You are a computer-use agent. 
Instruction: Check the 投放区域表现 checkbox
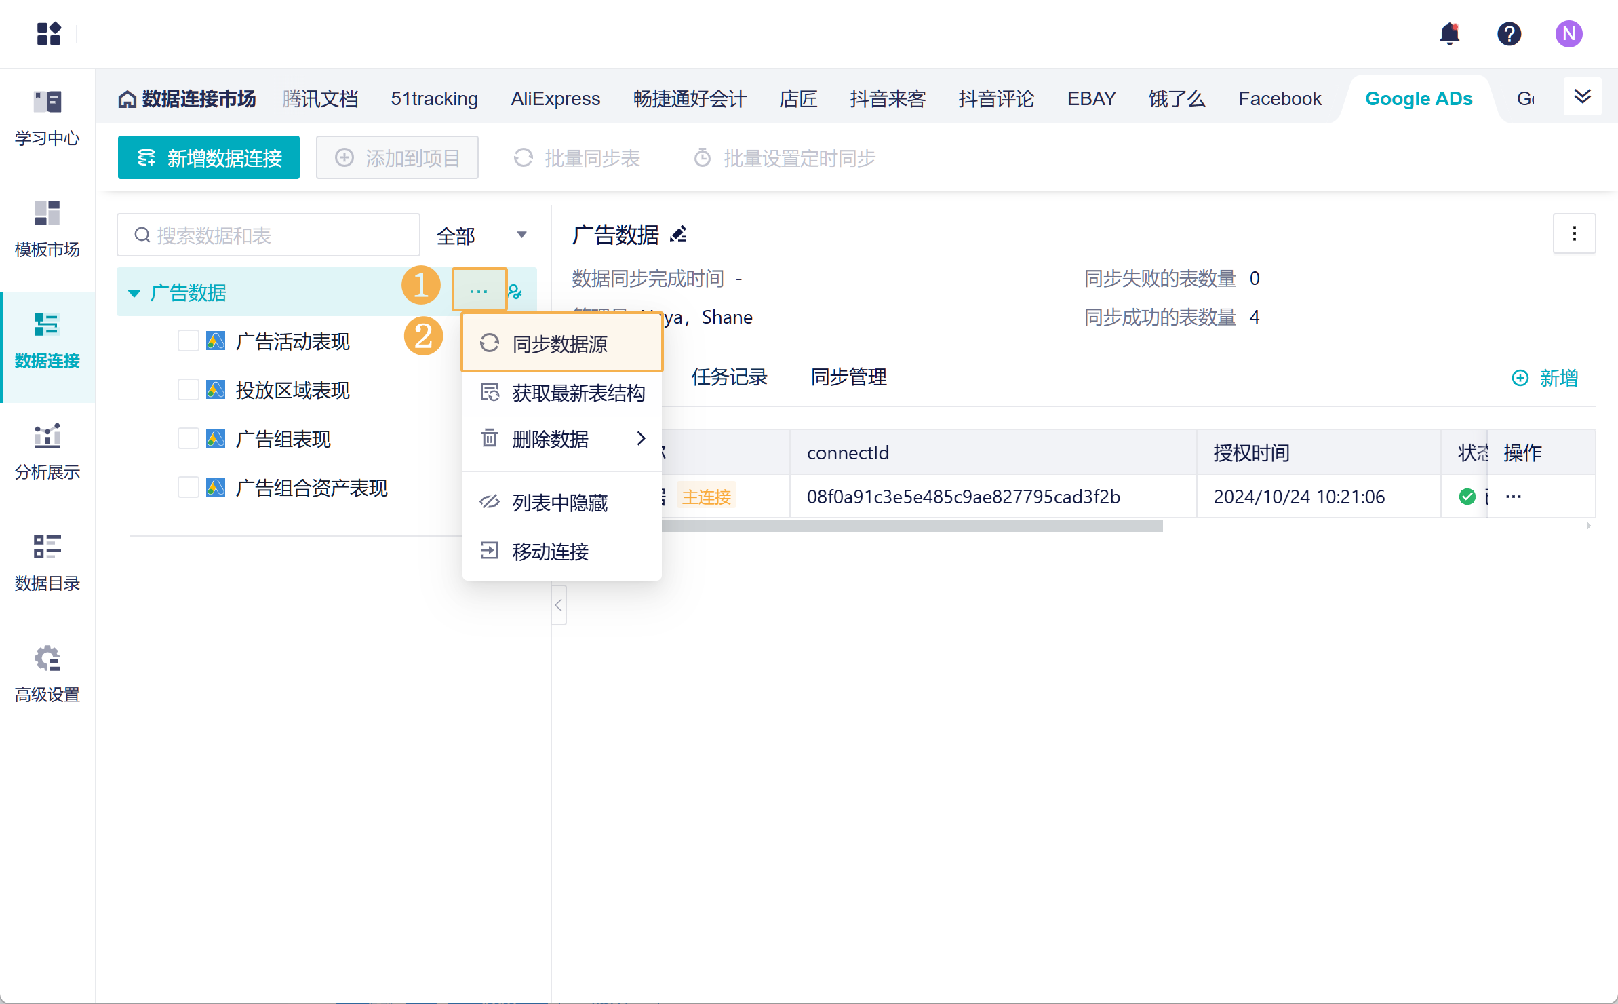tap(188, 389)
